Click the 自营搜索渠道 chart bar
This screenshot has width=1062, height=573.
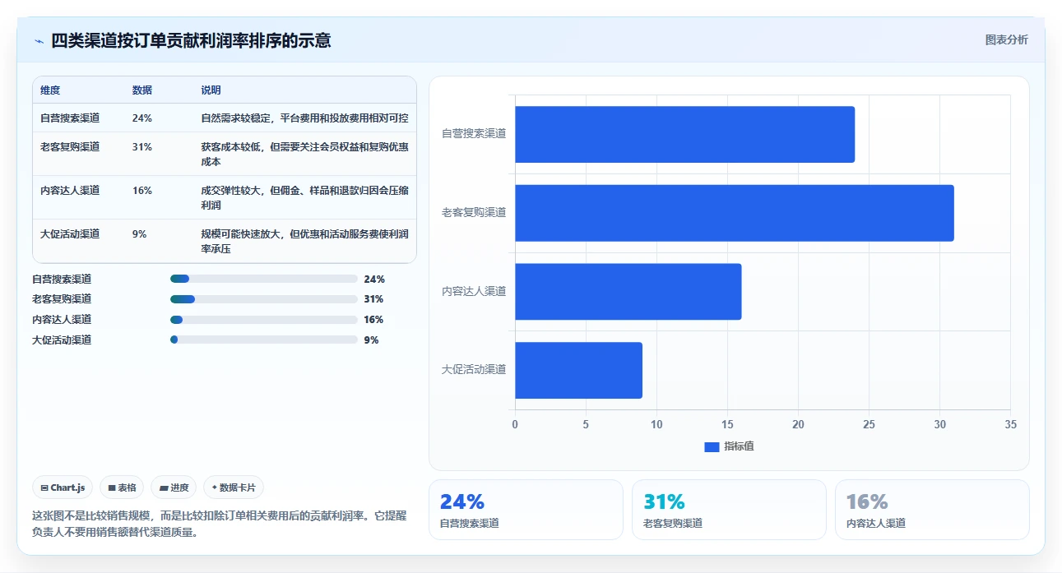point(685,134)
